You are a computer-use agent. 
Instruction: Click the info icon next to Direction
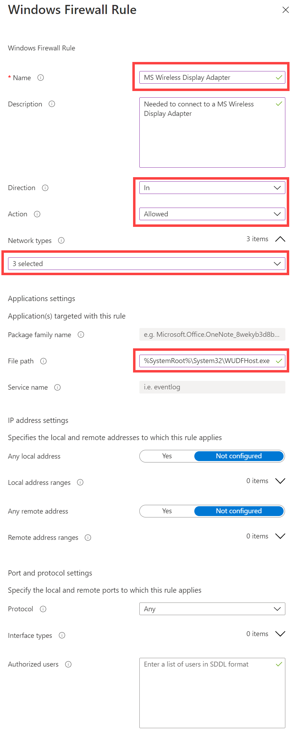(45, 188)
